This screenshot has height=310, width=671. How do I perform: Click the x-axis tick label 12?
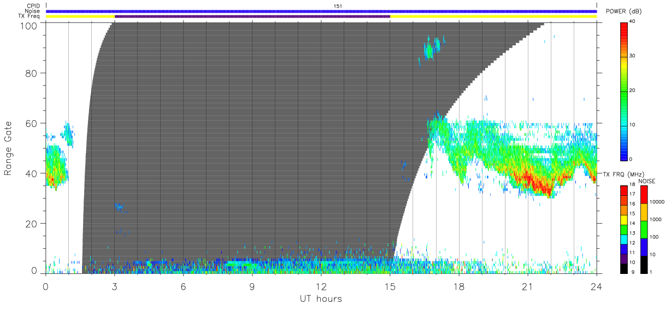(x=321, y=286)
